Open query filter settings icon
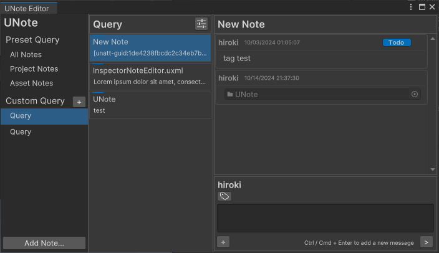This screenshot has height=253, width=439. coord(201,24)
